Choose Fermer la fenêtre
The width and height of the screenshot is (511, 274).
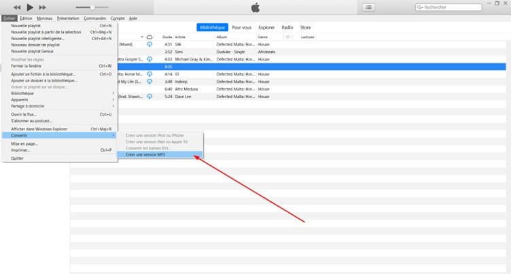pyautogui.click(x=60, y=66)
